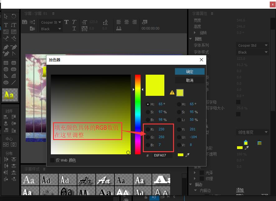Expand the 旋转 property
The height and width of the screenshot is (201, 276).
click(x=195, y=33)
